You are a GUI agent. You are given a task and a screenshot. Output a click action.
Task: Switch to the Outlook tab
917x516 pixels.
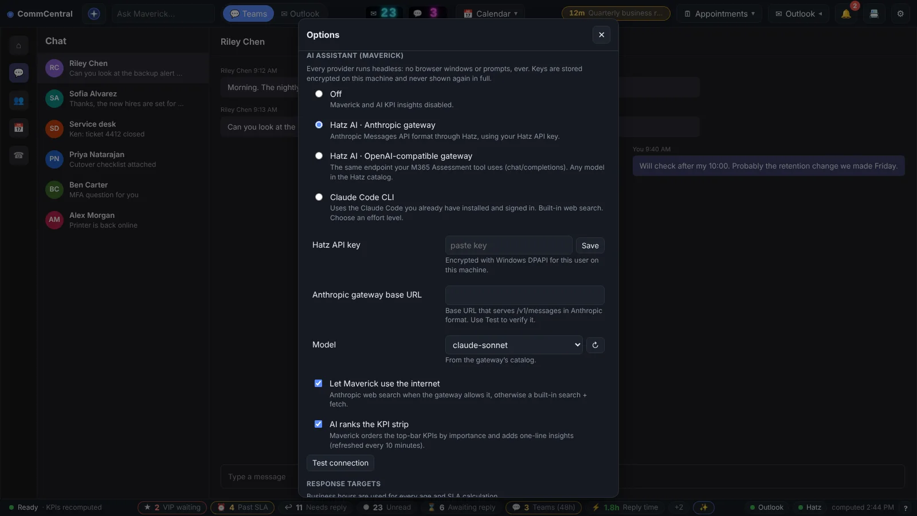coord(300,14)
